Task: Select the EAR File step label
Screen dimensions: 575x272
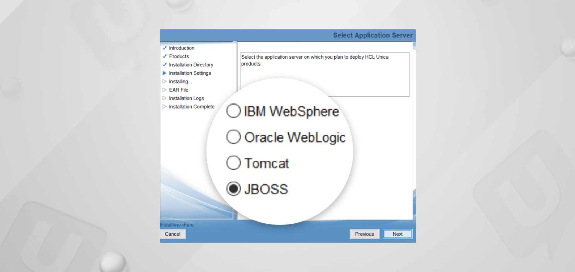Action: pyautogui.click(x=179, y=90)
